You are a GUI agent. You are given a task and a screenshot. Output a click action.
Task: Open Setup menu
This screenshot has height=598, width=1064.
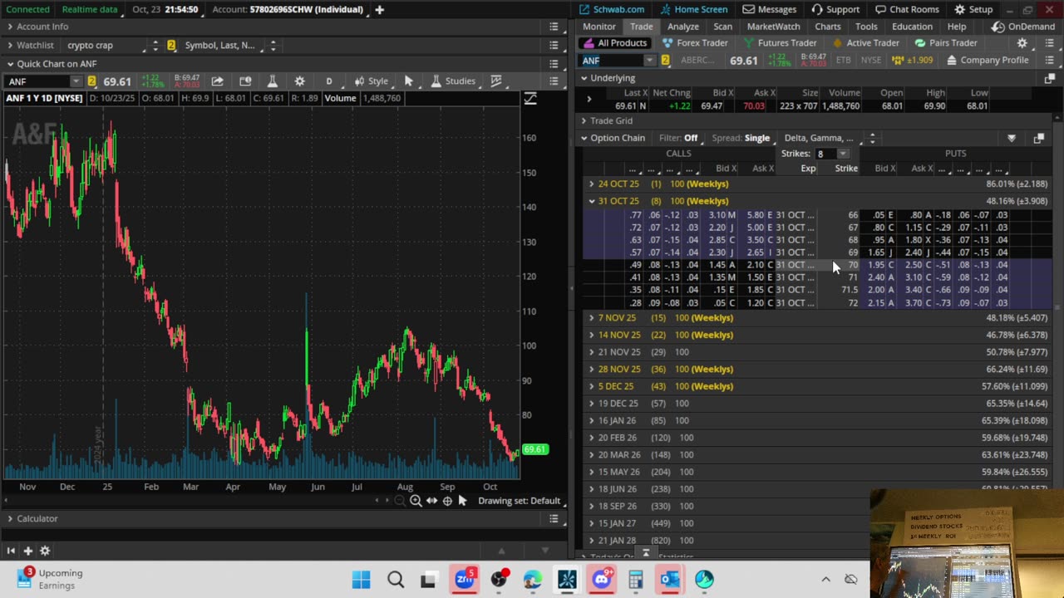click(x=973, y=9)
